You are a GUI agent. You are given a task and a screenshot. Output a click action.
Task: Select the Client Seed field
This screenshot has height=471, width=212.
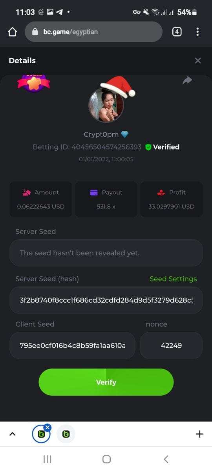point(72,345)
